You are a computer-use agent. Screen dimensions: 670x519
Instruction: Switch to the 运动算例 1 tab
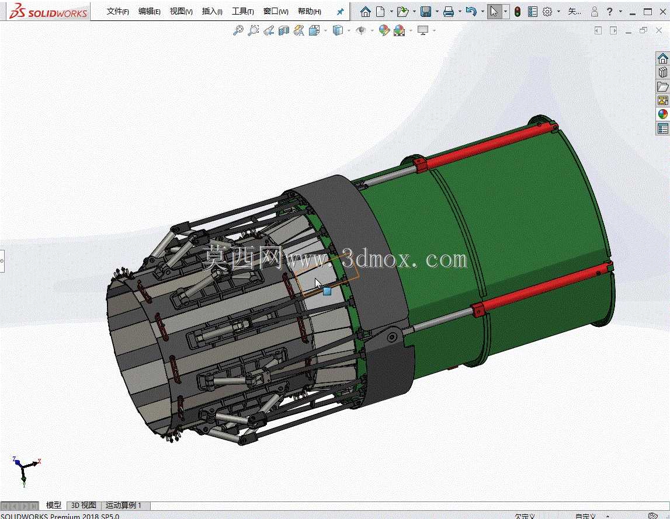coord(123,506)
